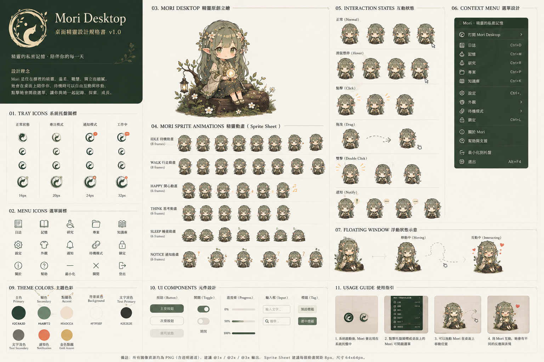
Task: Select the 專案 folder icon in Menu Icons section
Action: coord(96,224)
